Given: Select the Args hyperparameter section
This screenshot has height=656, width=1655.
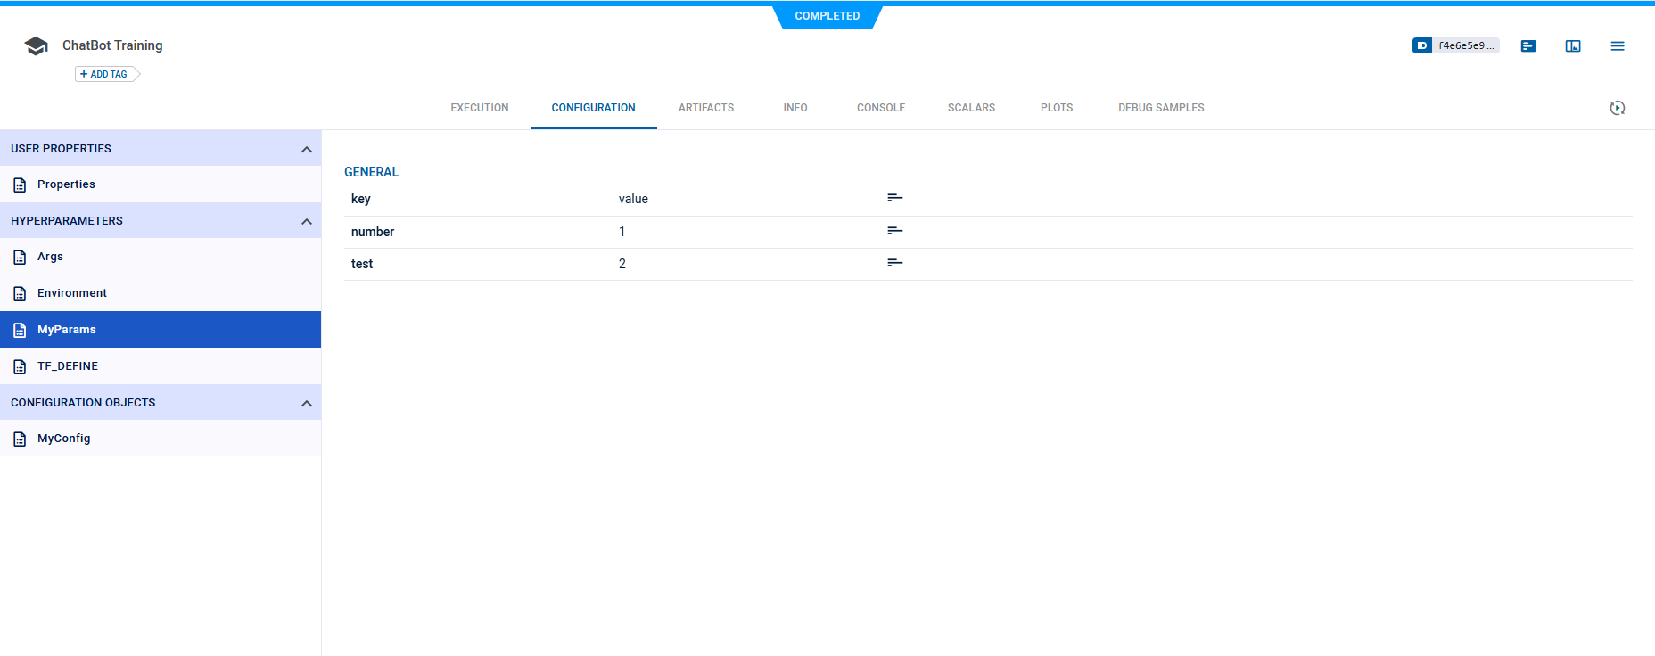Looking at the screenshot, I should pos(50,257).
